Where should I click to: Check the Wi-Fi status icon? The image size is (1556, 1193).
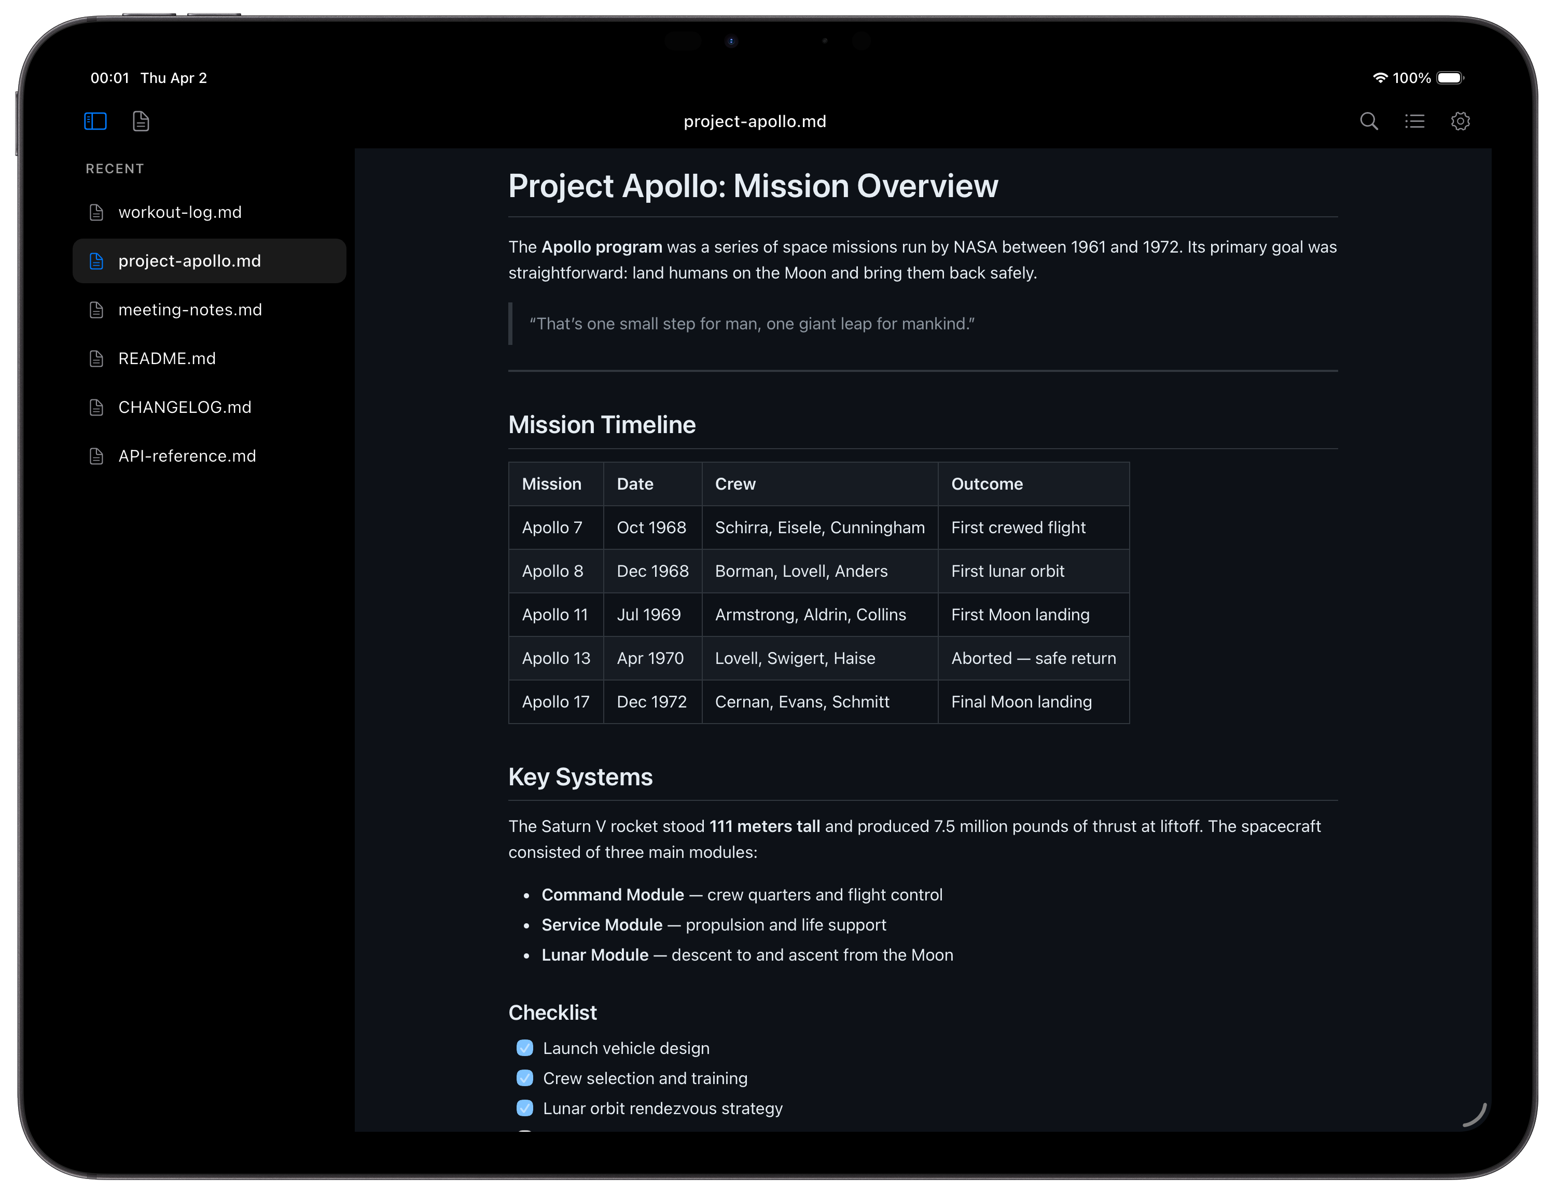coord(1380,78)
